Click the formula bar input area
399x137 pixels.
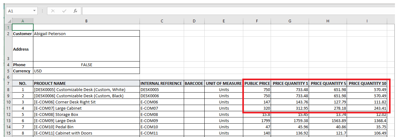coord(237,11)
